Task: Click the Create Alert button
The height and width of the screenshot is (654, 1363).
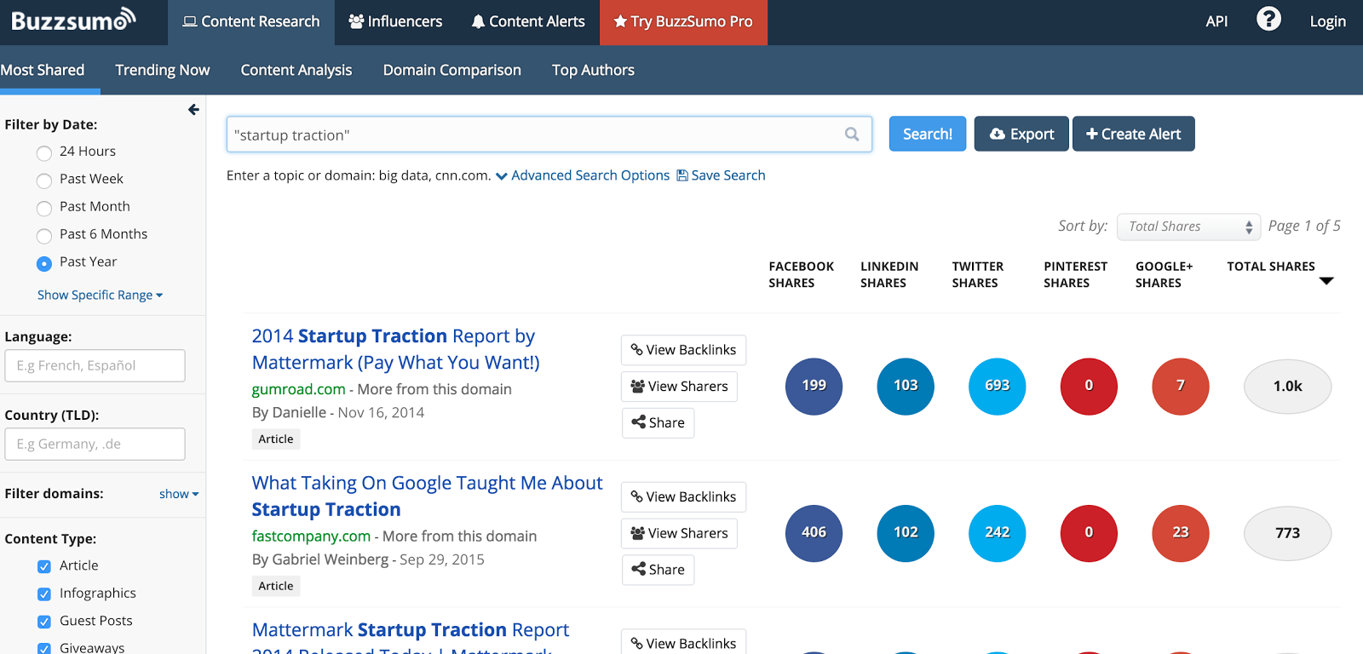Action: 1134,134
